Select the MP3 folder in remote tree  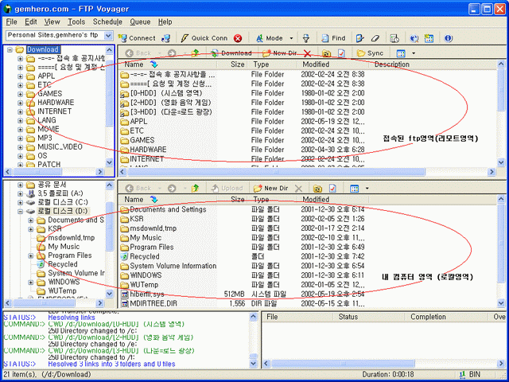45,138
